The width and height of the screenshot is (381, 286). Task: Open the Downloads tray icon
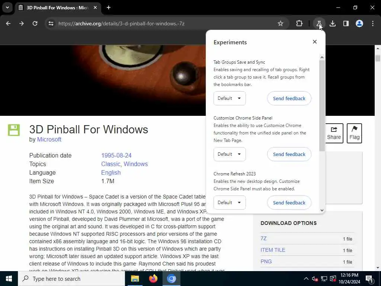click(333, 23)
